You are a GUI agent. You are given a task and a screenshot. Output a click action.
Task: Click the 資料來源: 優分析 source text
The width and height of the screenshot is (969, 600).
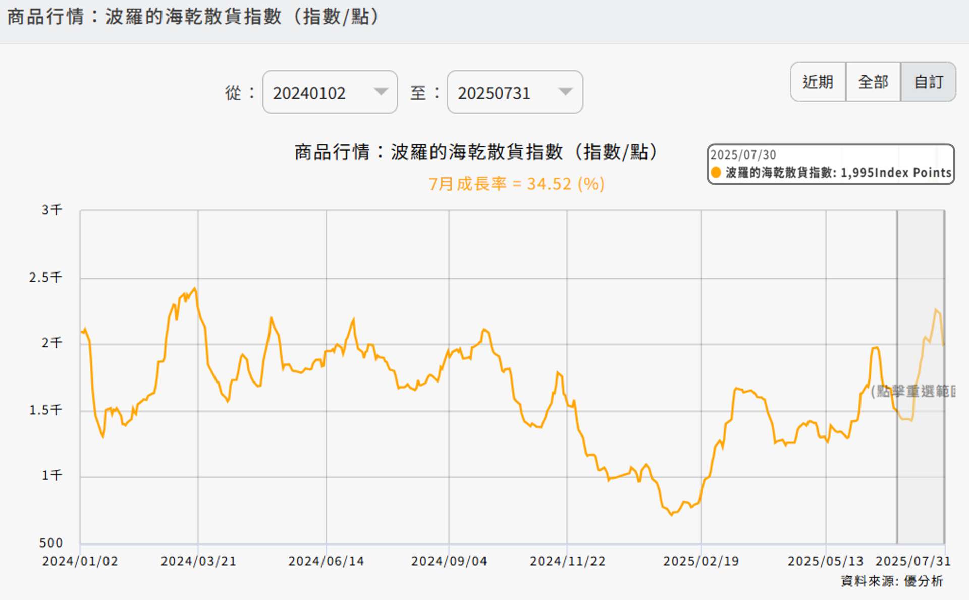click(892, 581)
